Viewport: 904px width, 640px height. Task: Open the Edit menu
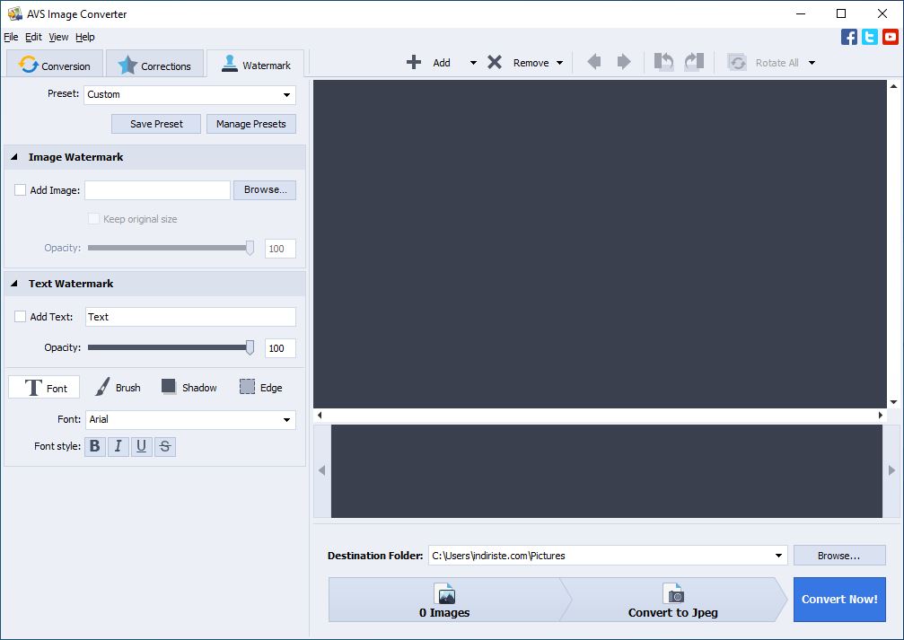click(33, 37)
